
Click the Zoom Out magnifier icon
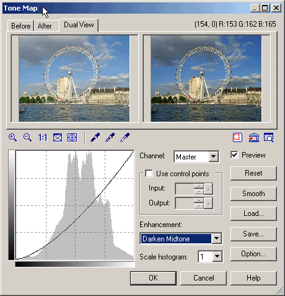click(x=27, y=138)
